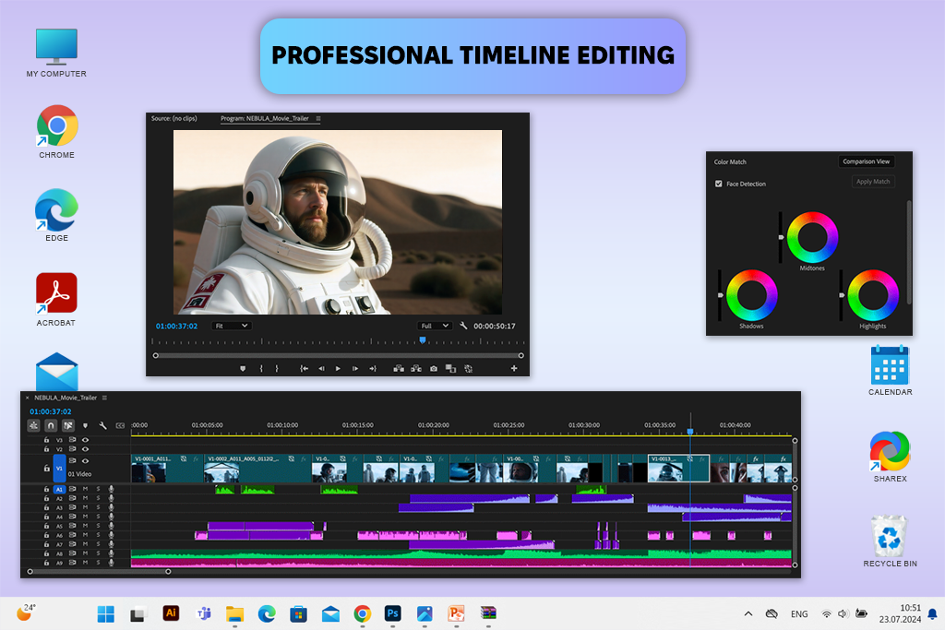Select the V1-0002_A011_A005 clip in timeline
This screenshot has height=630, width=945.
pos(257,469)
